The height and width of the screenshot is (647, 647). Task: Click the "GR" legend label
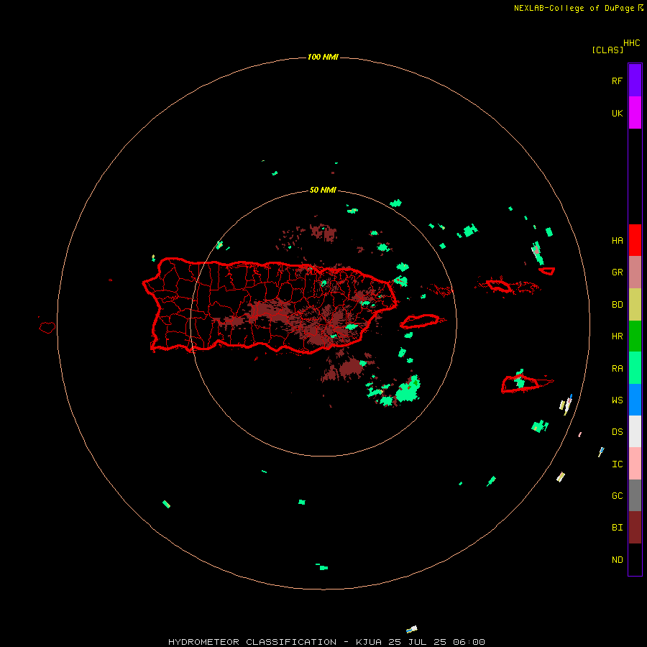[617, 272]
